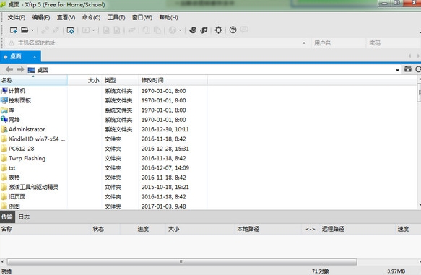Screen dimensions: 421x275
Task: Sort files by 大小 column header
Action: click(84, 80)
